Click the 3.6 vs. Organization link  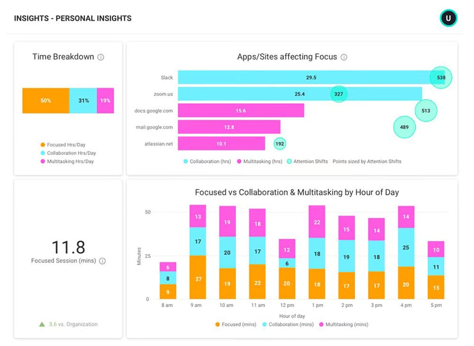(x=73, y=324)
